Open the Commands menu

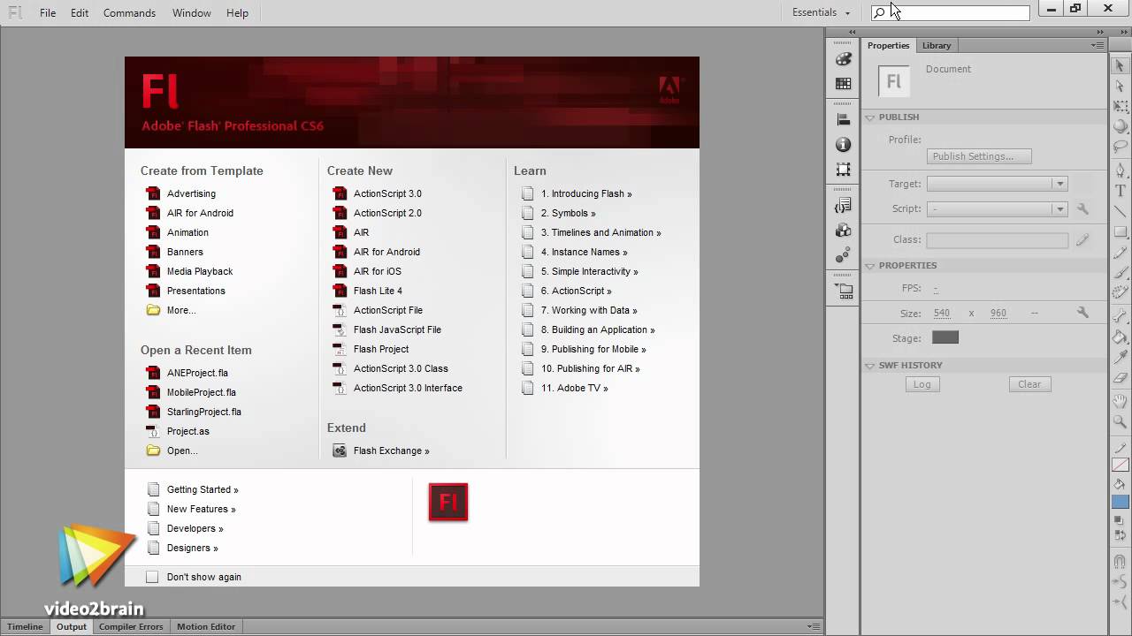[x=129, y=13]
